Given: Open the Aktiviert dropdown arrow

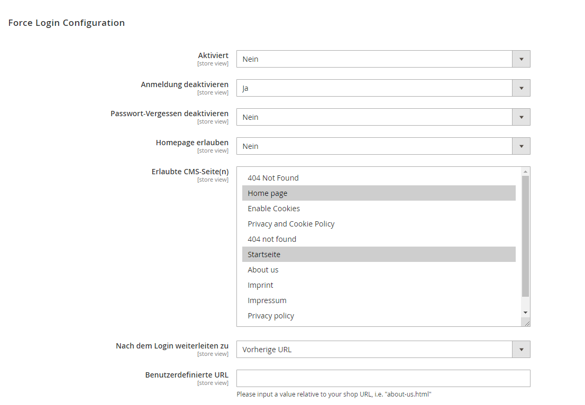Looking at the screenshot, I should coord(521,59).
